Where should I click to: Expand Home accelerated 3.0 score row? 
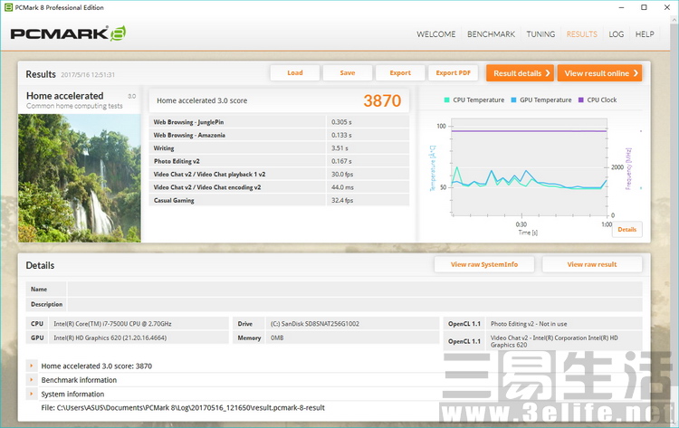coord(31,366)
